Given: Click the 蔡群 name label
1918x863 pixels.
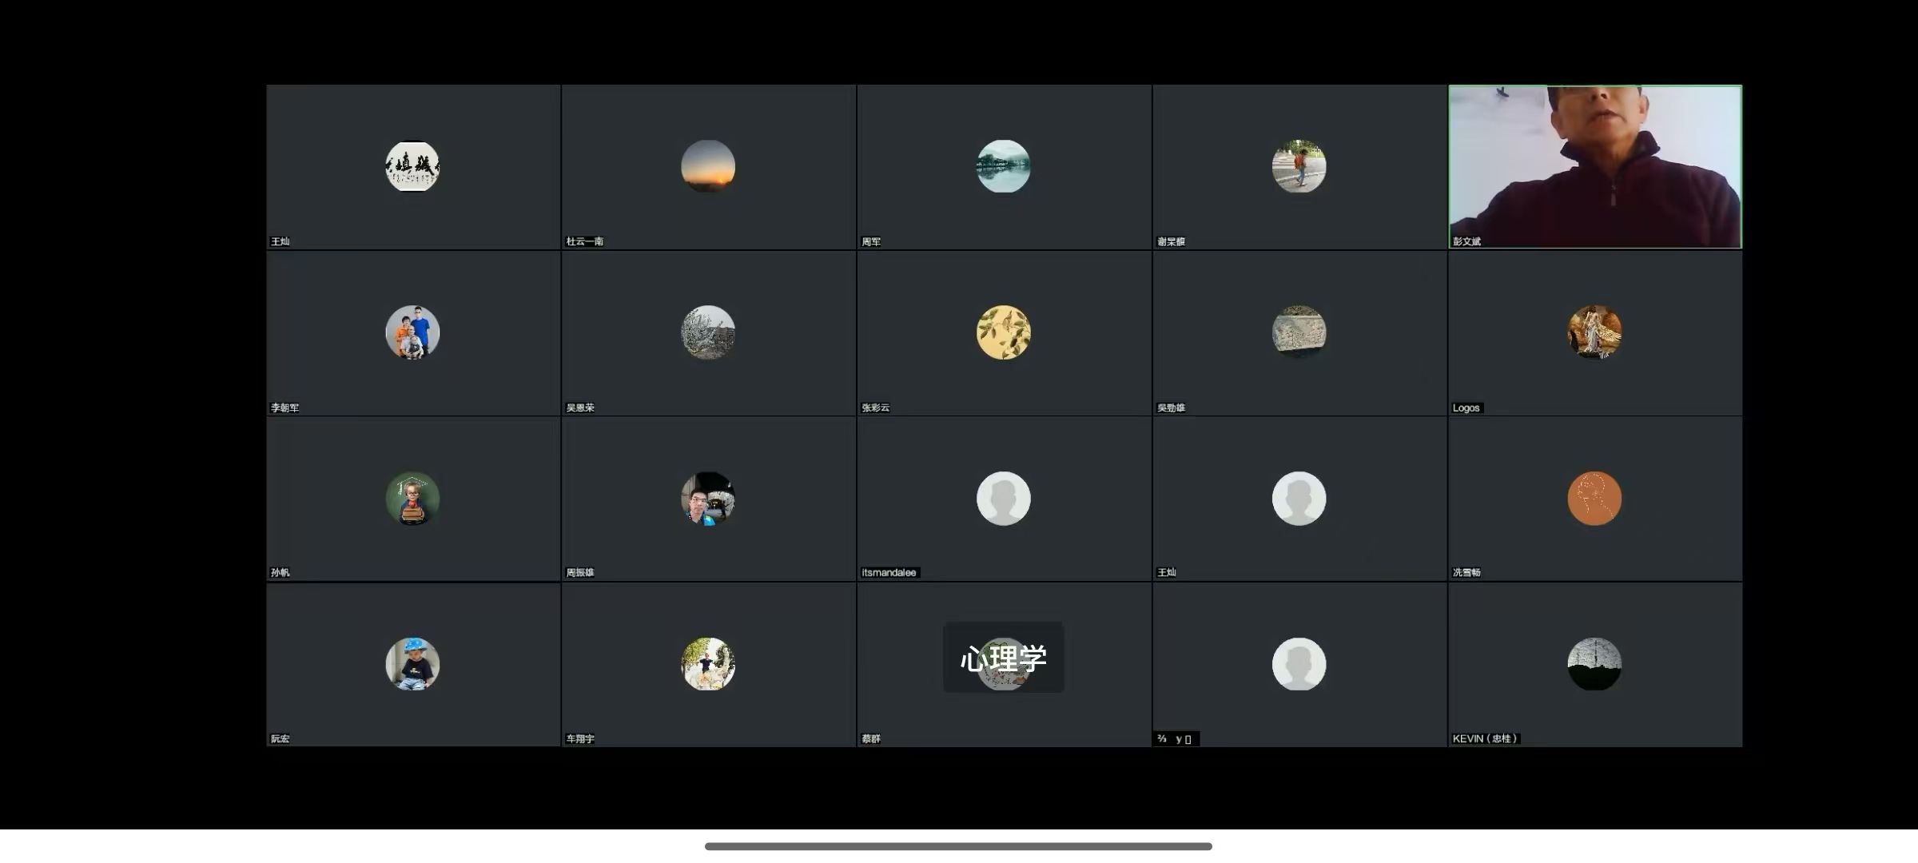Looking at the screenshot, I should click(871, 739).
